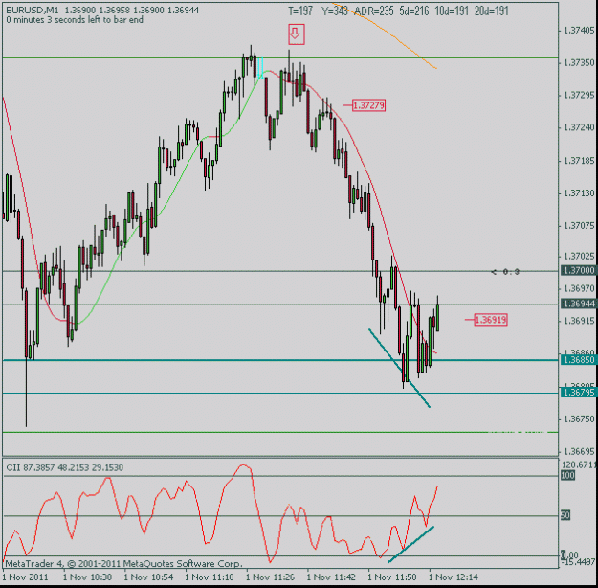Click the EURUSD,M1 symbol title text
The height and width of the screenshot is (588, 598).
tap(33, 11)
